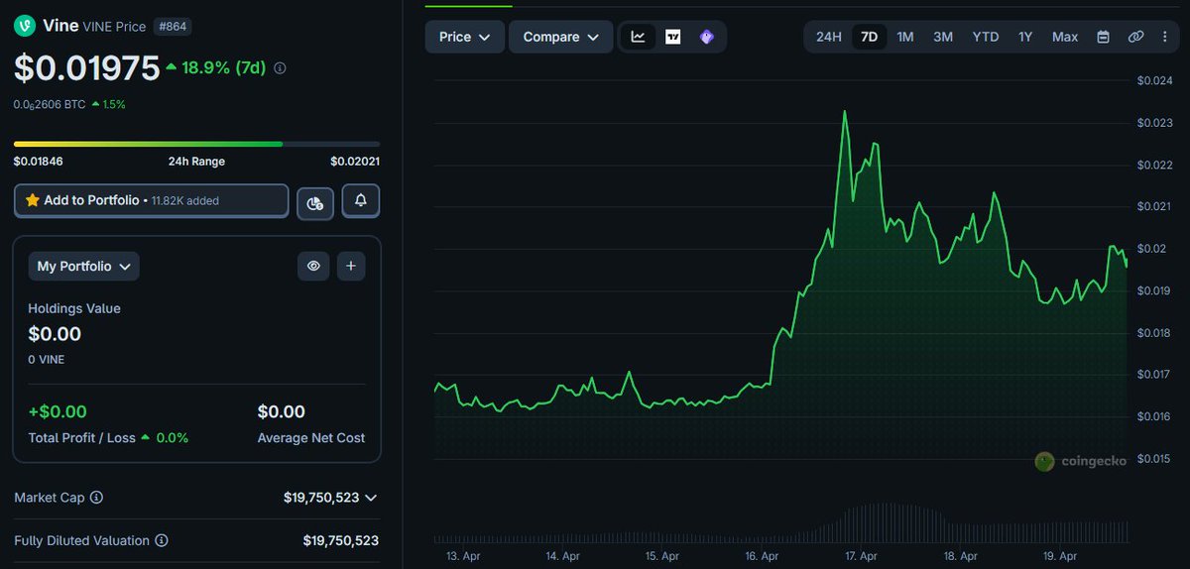Open the calendar date range picker
Image resolution: width=1190 pixels, height=569 pixels.
(x=1103, y=37)
